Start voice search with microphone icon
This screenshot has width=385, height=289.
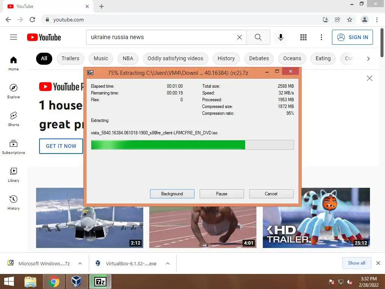pos(280,37)
